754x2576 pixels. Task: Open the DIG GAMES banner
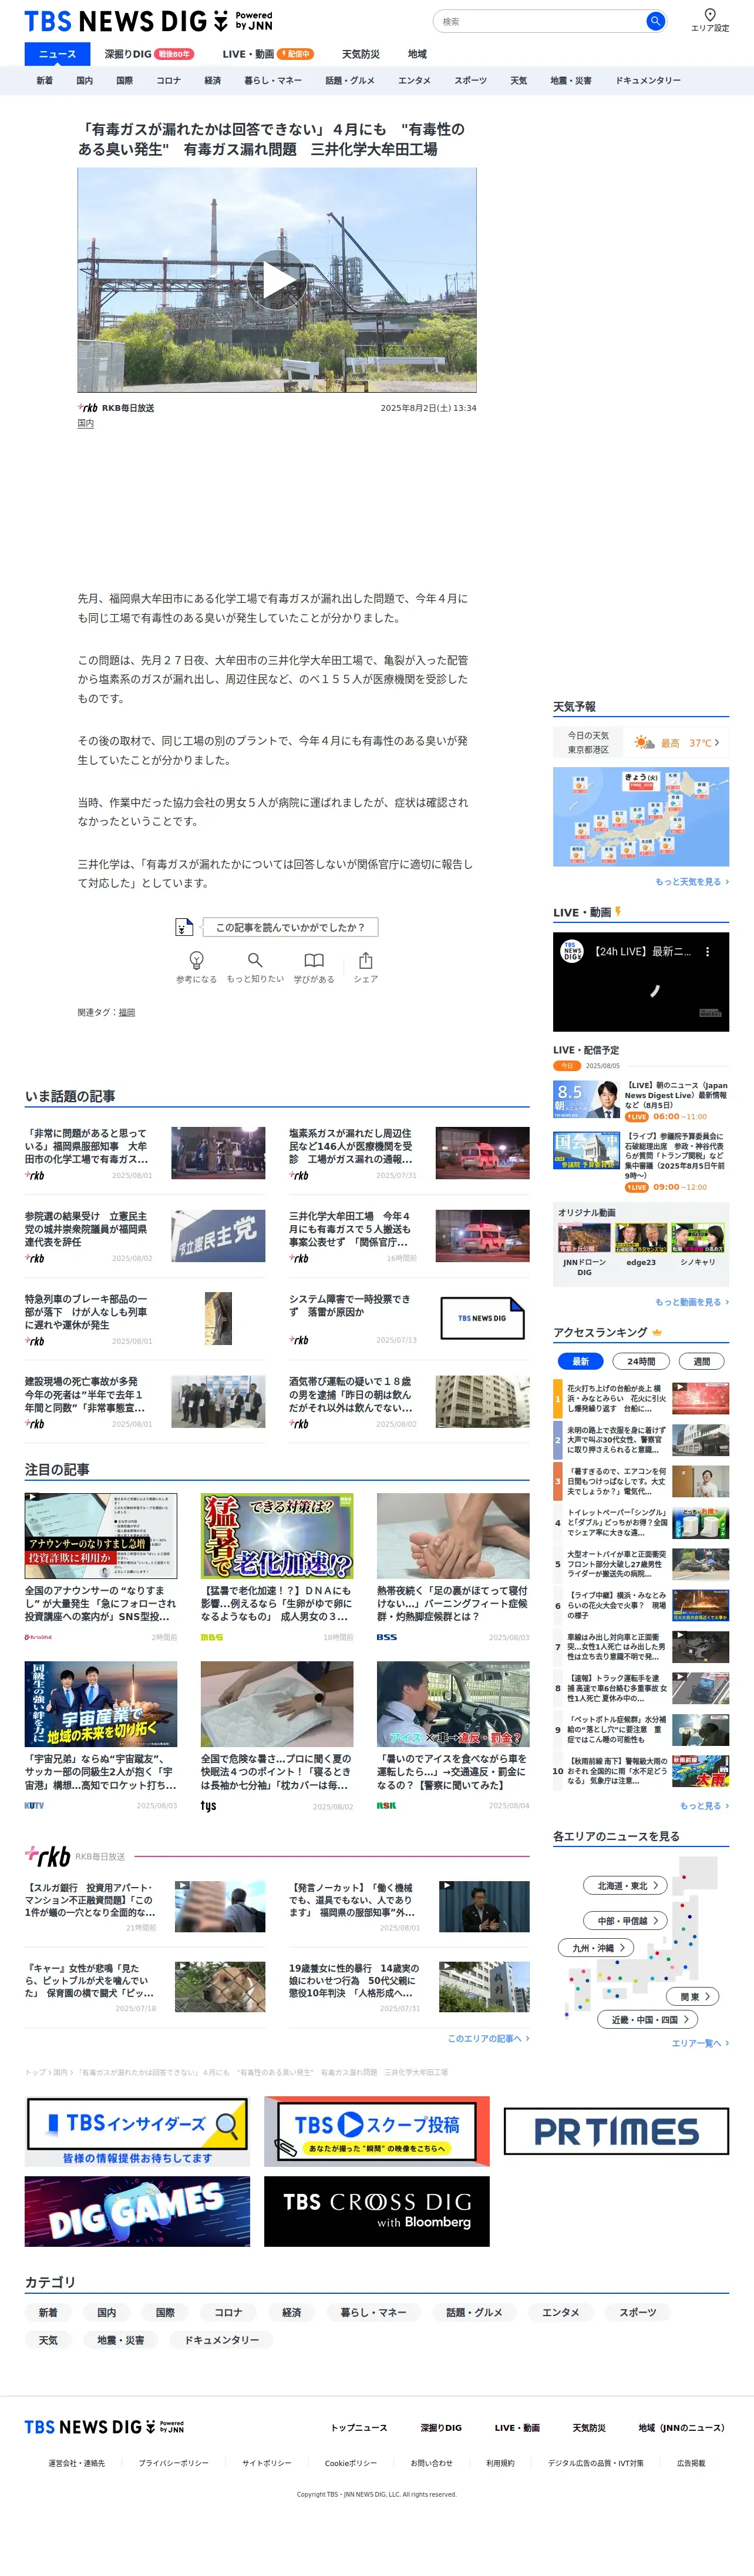tap(138, 2211)
